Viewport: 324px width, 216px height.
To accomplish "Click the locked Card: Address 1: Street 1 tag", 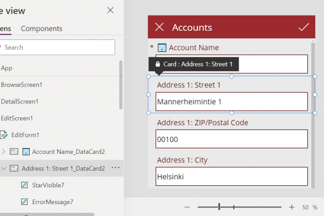I will coord(194,64).
